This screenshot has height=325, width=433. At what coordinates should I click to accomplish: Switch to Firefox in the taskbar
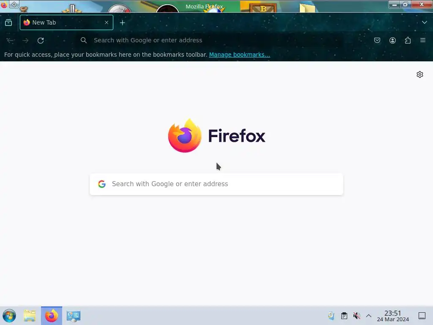click(52, 316)
